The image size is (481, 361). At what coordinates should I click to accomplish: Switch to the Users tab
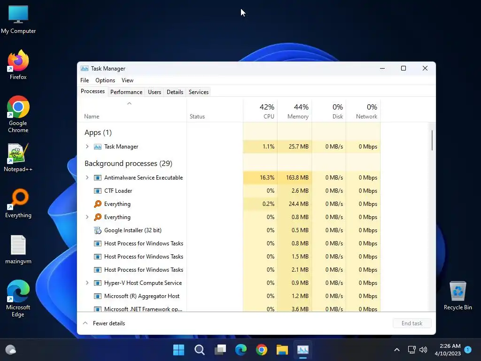coord(154,92)
